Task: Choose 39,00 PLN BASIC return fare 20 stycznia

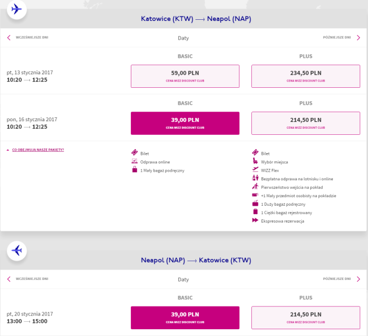Action: tap(185, 317)
